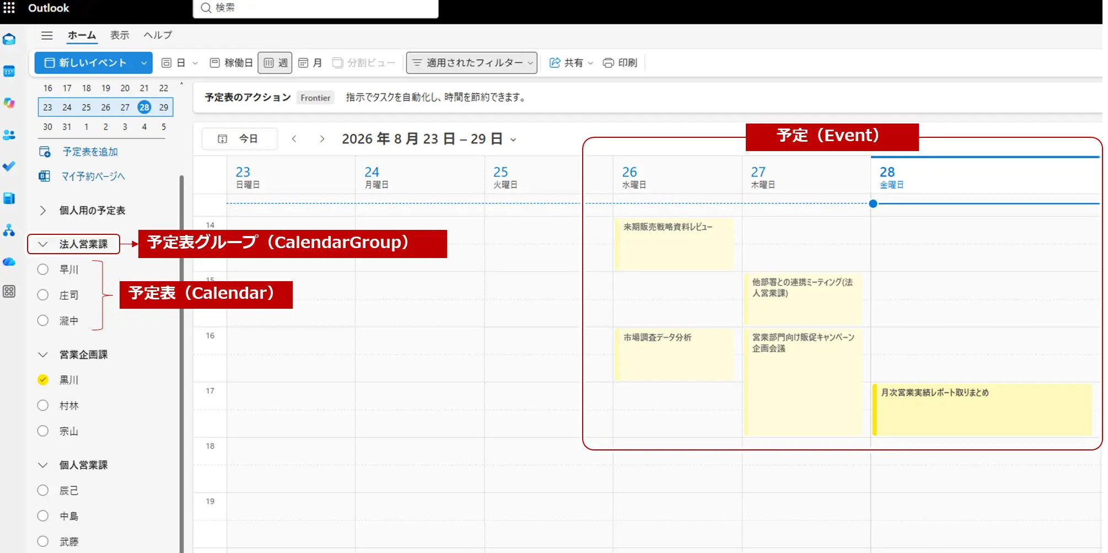Click the search magnifier icon
This screenshot has height=553, width=1108.
pyautogui.click(x=206, y=8)
